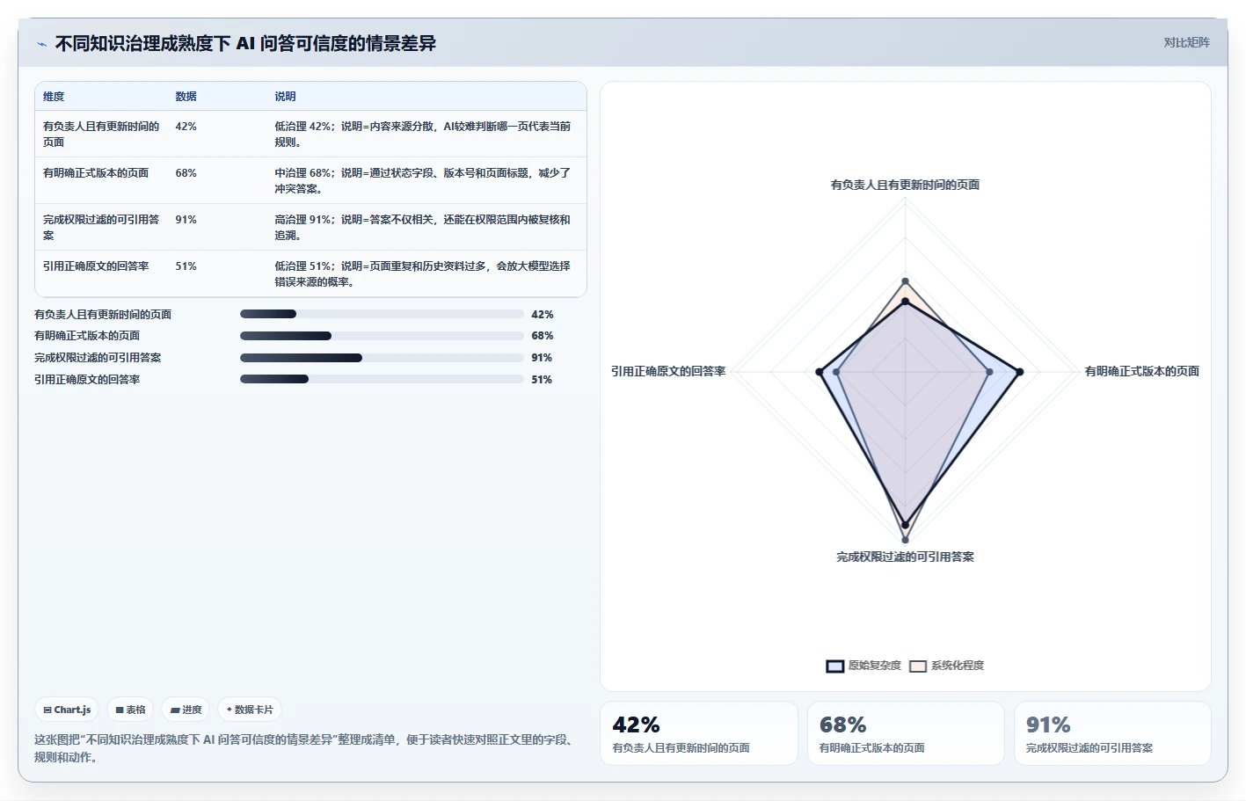This screenshot has height=801, width=1246.
Task: Open the 68% data card
Action: click(906, 733)
